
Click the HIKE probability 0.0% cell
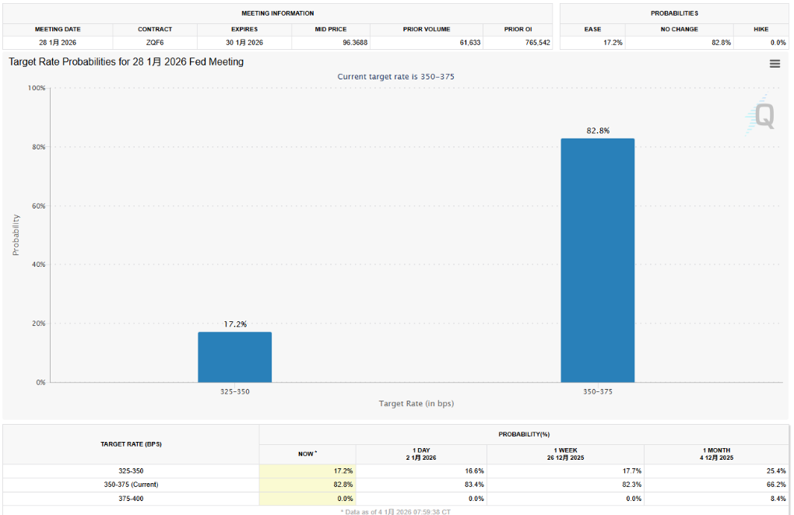[x=778, y=42]
